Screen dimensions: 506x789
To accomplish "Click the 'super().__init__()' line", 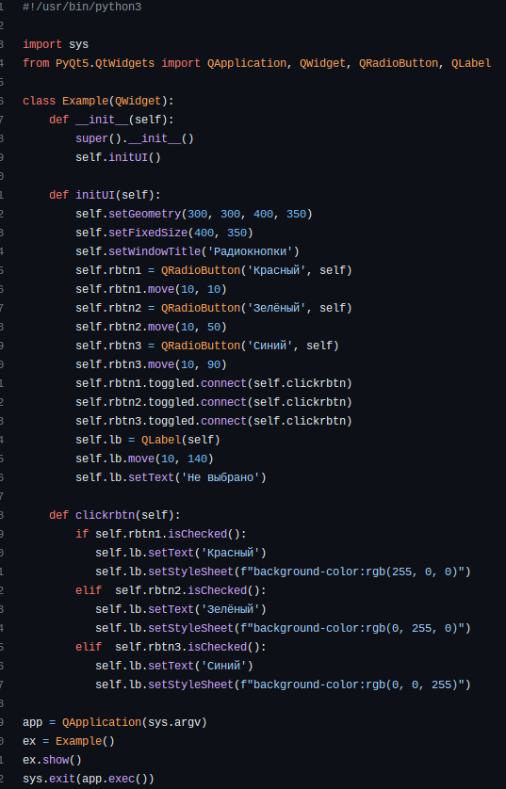I will (135, 139).
